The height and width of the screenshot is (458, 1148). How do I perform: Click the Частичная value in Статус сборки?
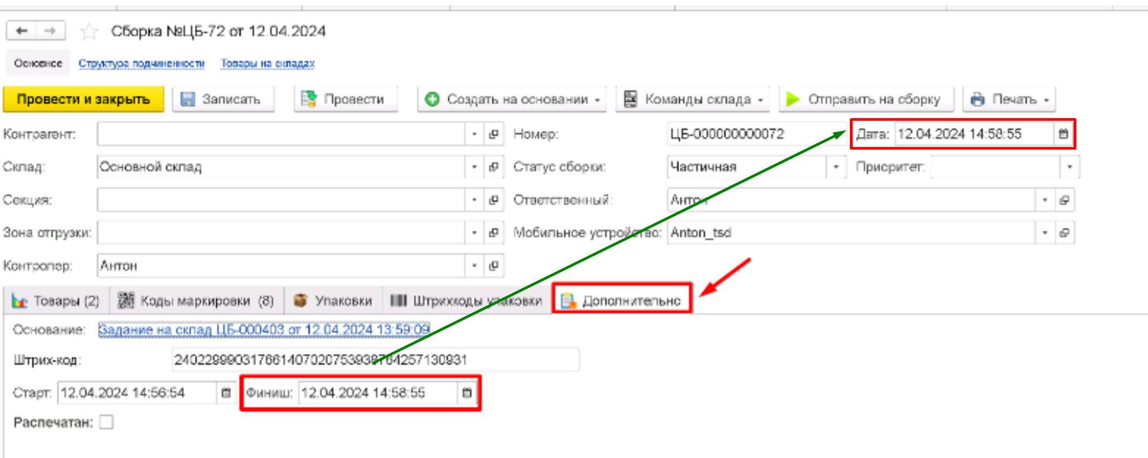click(703, 167)
